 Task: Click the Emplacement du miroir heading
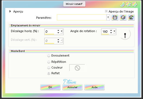click(26, 26)
